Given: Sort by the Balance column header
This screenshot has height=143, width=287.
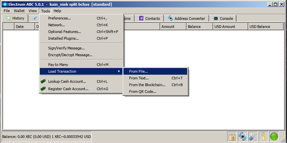Looking at the screenshot, I should pyautogui.click(x=200, y=27).
